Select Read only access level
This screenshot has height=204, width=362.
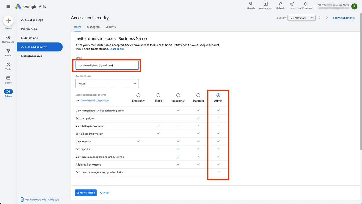178,95
